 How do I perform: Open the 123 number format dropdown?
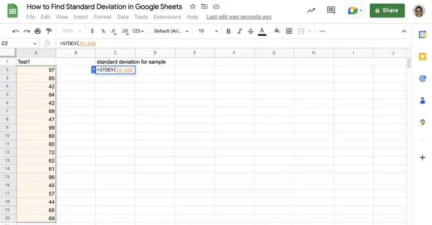(138, 31)
